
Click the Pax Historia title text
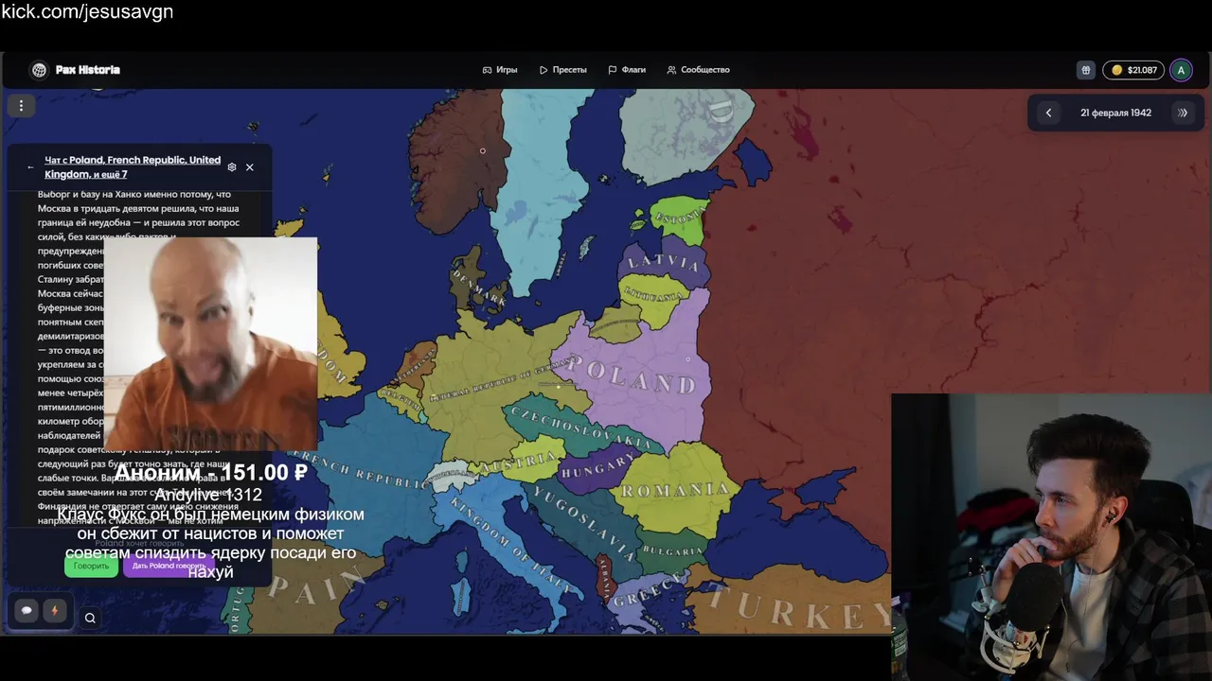(x=88, y=70)
